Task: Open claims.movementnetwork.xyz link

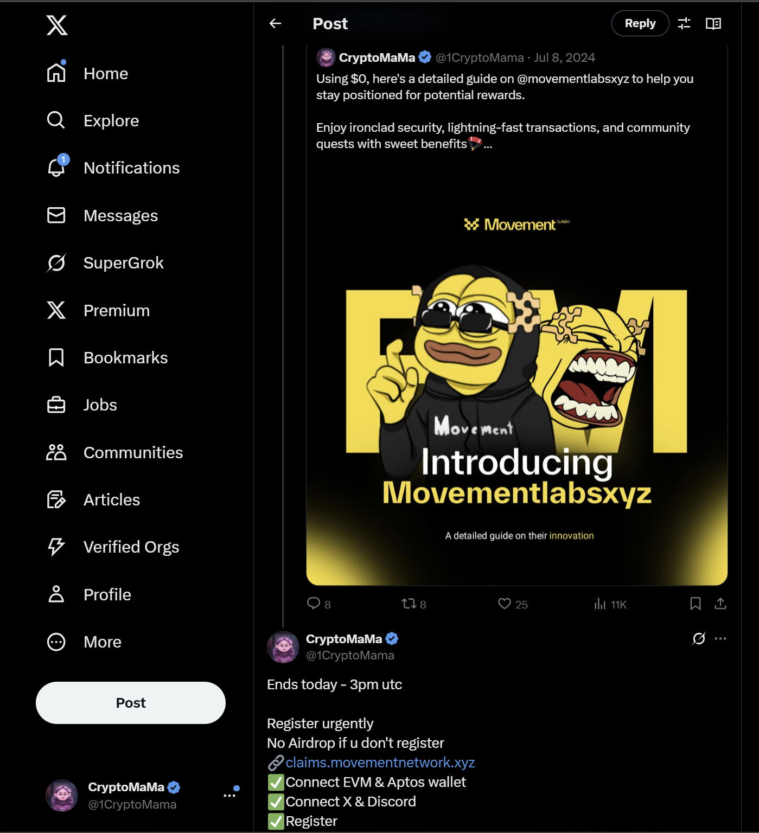Action: pyautogui.click(x=380, y=762)
